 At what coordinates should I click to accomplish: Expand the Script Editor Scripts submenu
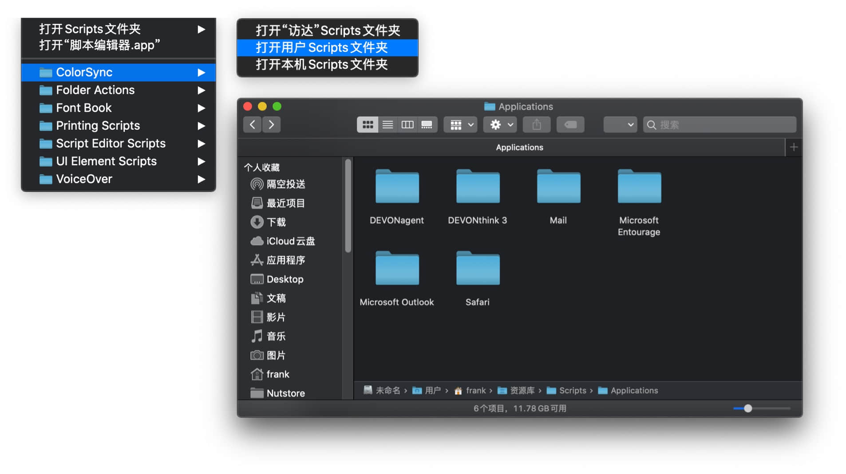pos(119,143)
